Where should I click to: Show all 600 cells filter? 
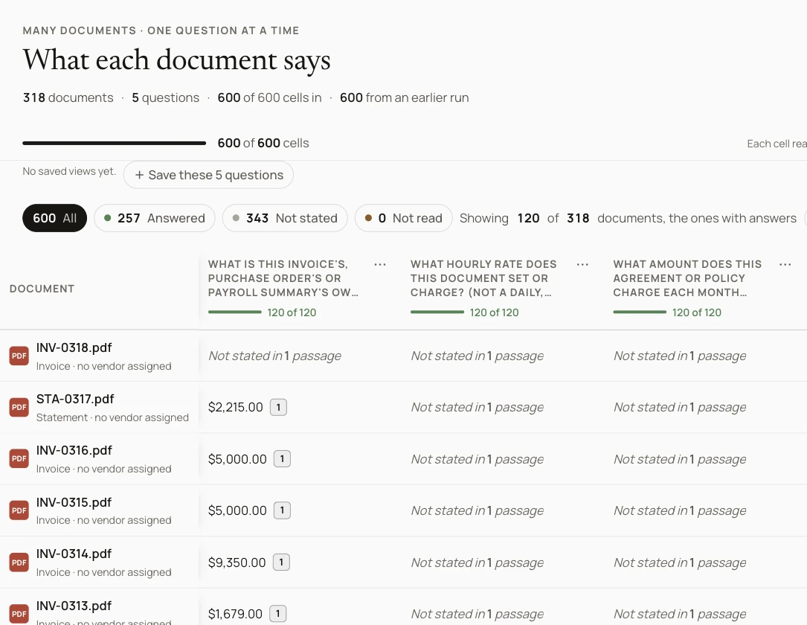pos(54,218)
